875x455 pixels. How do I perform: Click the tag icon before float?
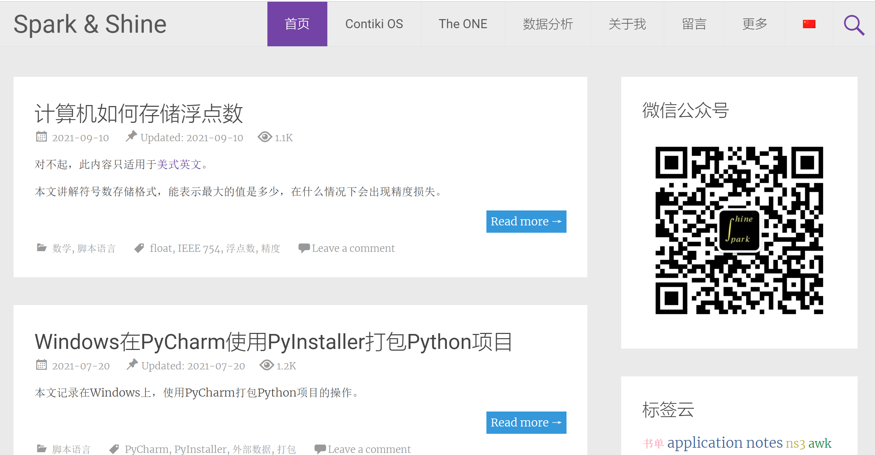[139, 248]
